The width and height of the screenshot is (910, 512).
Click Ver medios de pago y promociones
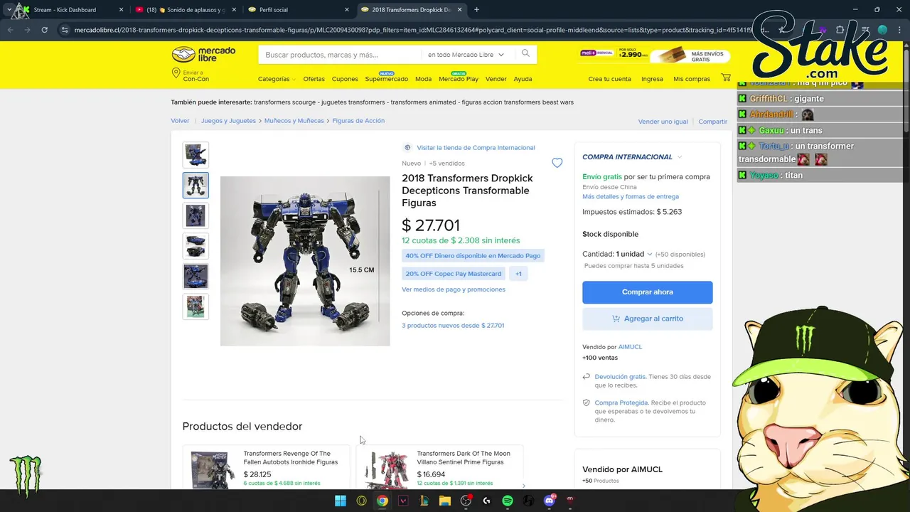tap(454, 289)
